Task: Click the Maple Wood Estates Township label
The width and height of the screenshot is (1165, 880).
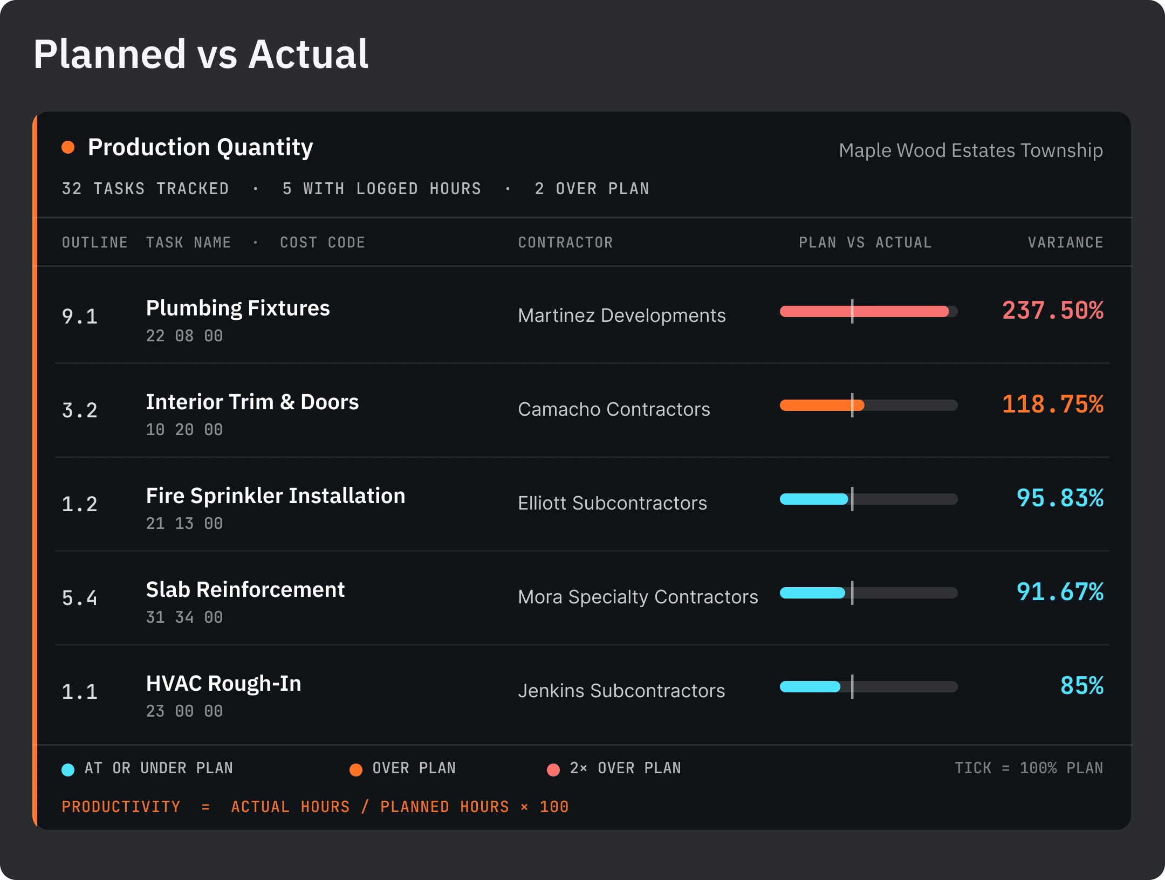Action: [971, 150]
